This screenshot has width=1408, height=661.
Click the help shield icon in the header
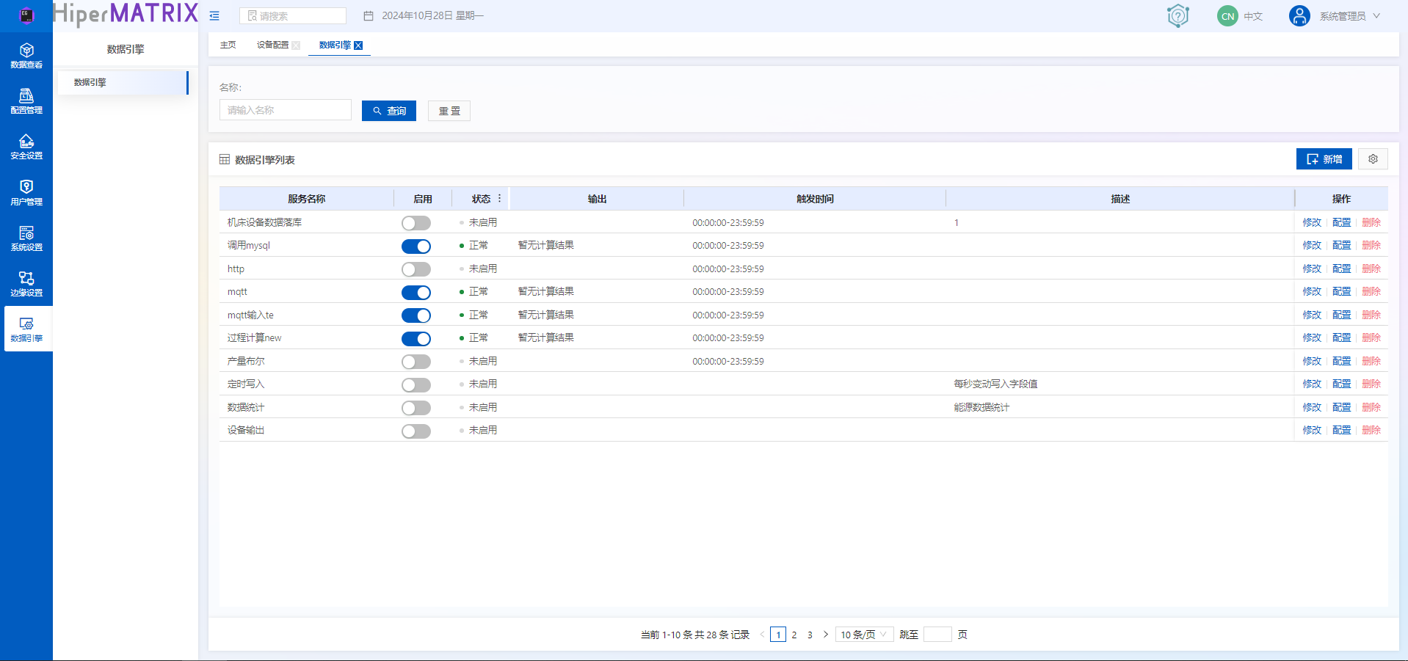[x=1177, y=15]
